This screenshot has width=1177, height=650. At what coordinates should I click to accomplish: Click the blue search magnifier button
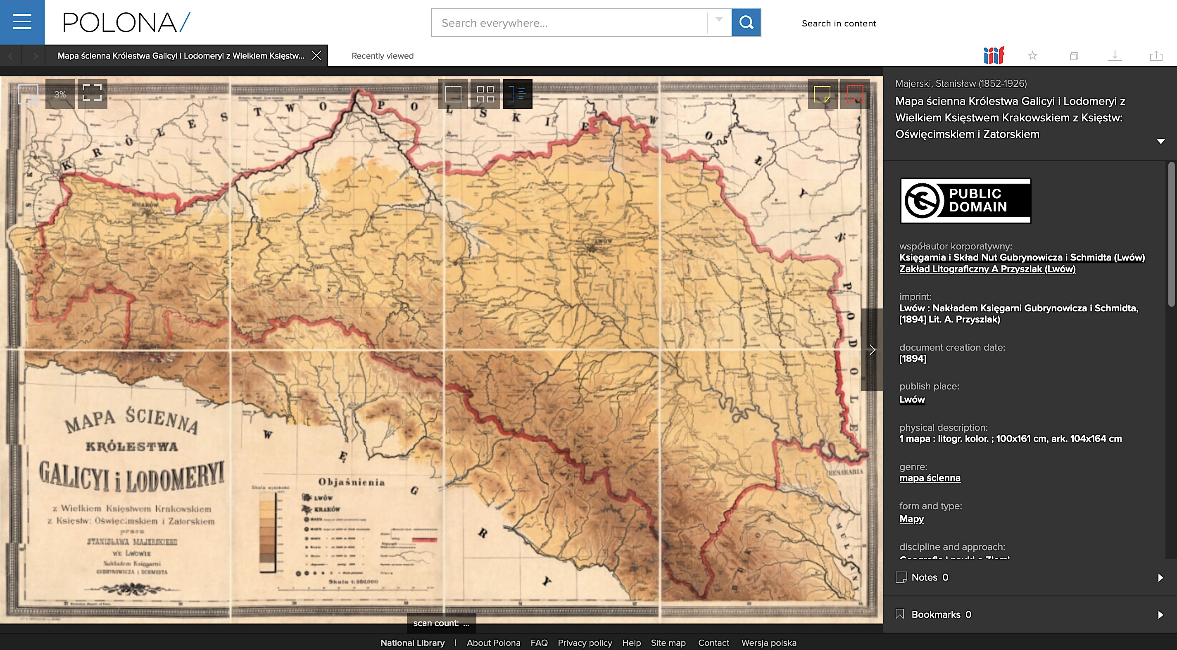746,22
